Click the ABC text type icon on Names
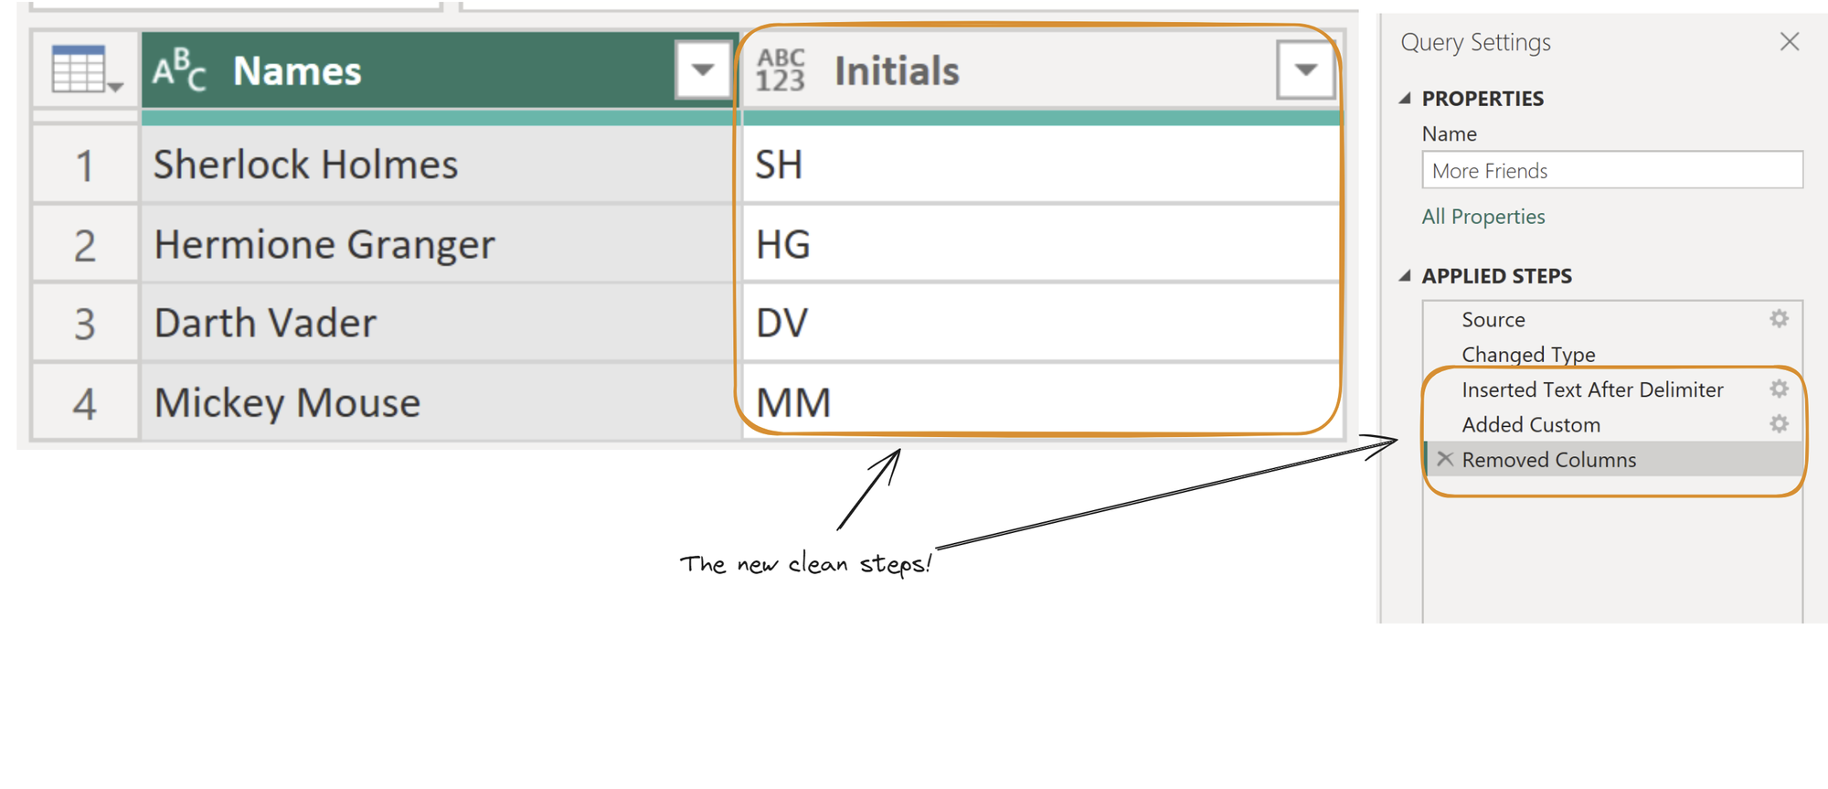Image resolution: width=1828 pixels, height=789 pixels. pyautogui.click(x=179, y=71)
